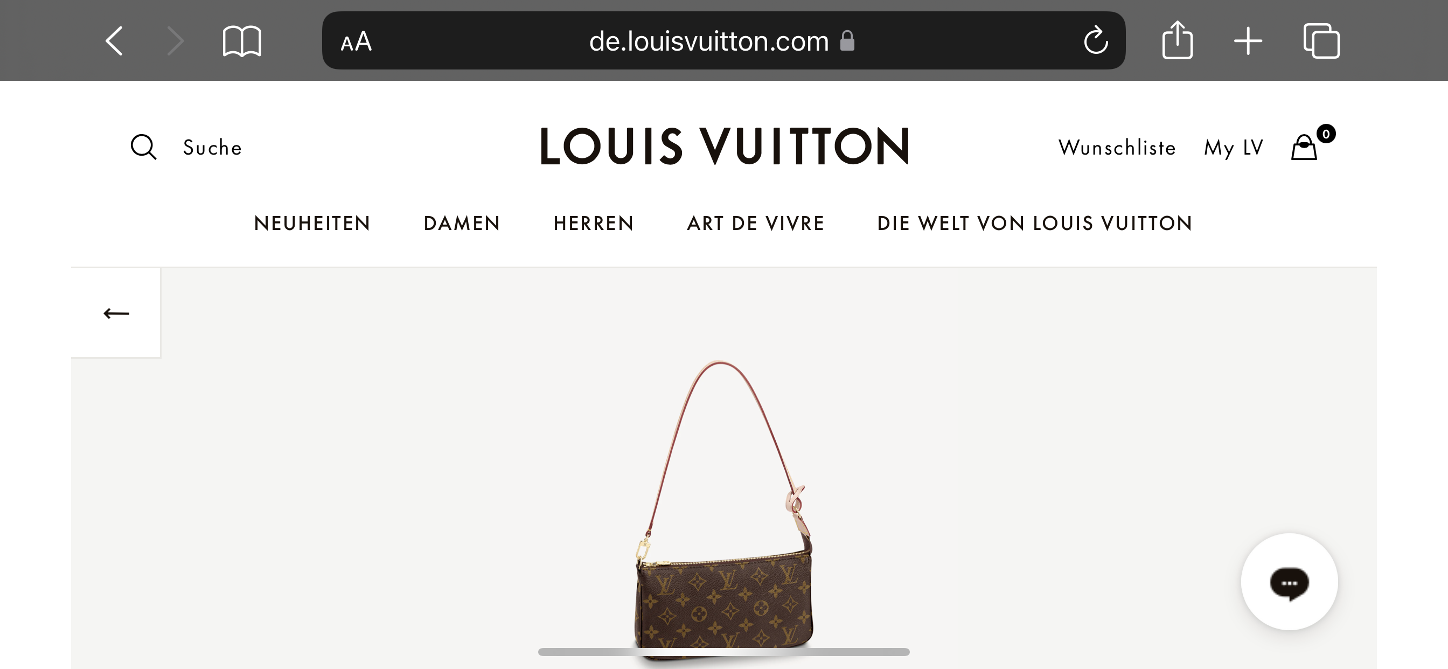This screenshot has width=1448, height=669.
Task: Tap Safari's forward navigation chevron
Action: point(176,41)
